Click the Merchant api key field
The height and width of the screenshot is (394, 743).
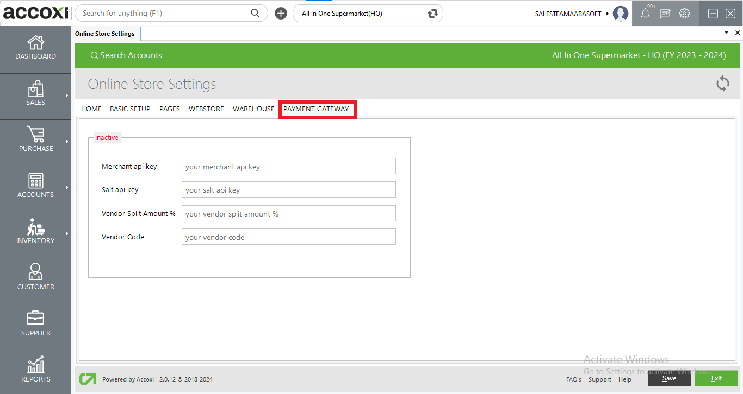click(x=288, y=166)
